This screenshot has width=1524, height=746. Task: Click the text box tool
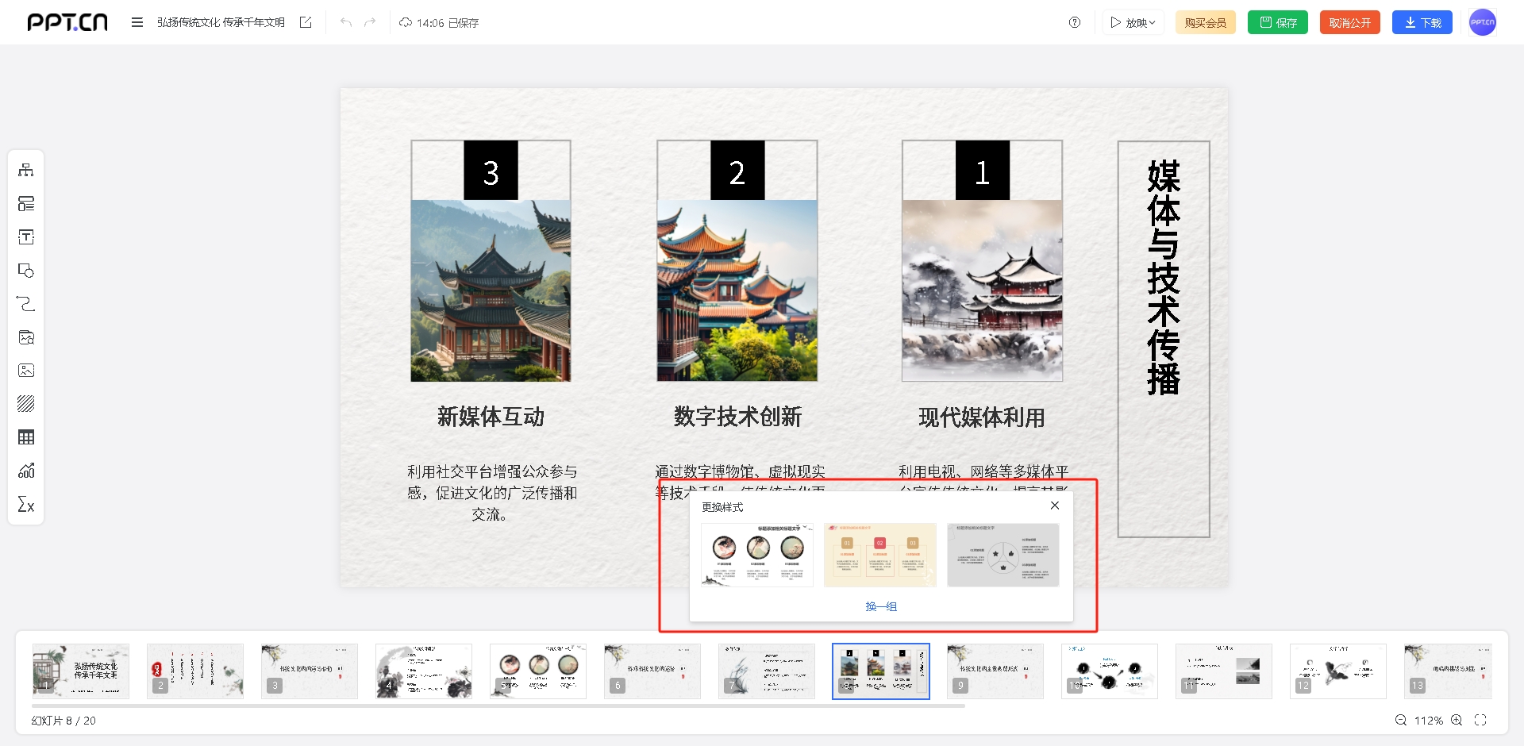click(x=26, y=237)
